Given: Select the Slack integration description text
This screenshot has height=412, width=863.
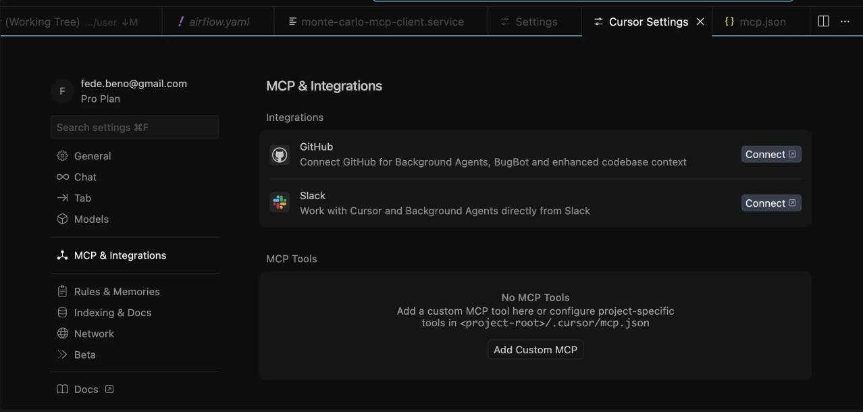Looking at the screenshot, I should click(445, 211).
